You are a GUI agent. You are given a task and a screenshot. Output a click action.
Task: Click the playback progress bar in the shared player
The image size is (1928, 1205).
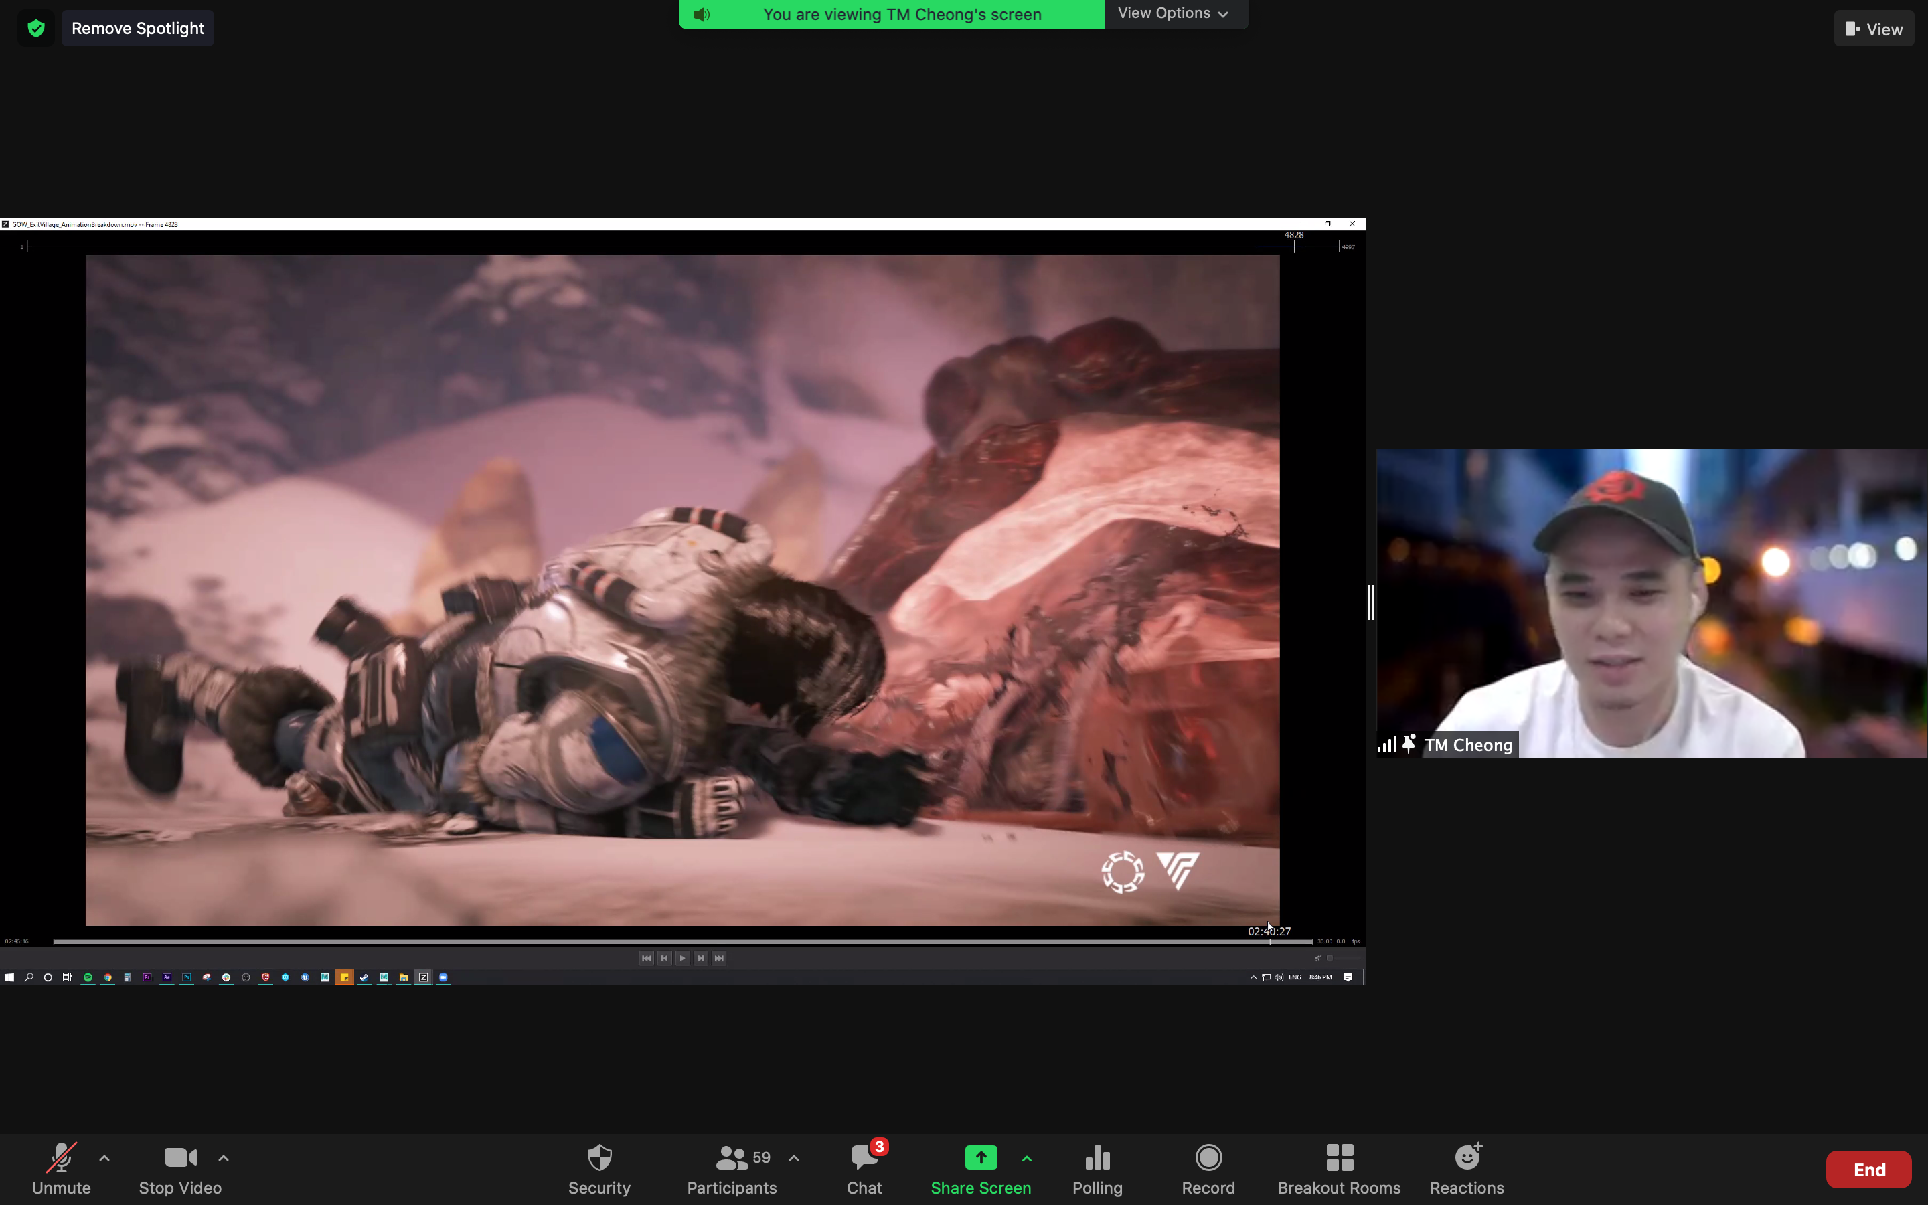pyautogui.click(x=683, y=942)
